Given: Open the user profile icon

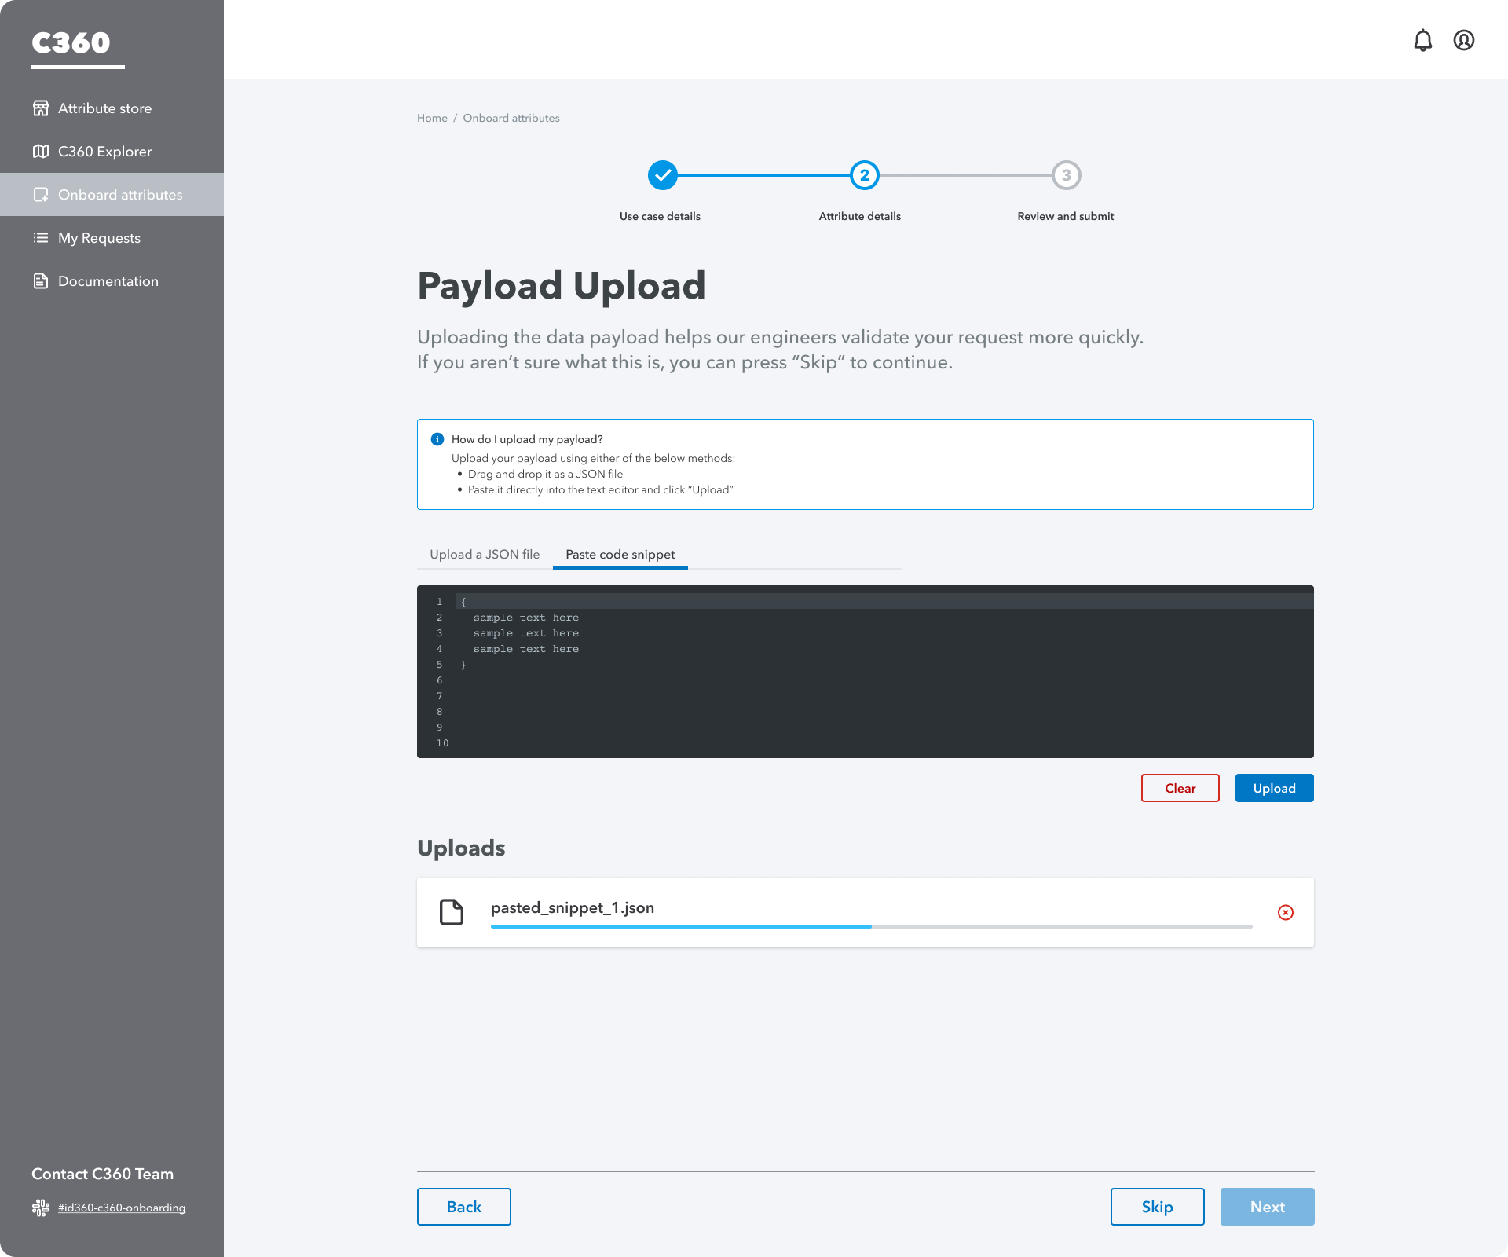Looking at the screenshot, I should coord(1463,40).
